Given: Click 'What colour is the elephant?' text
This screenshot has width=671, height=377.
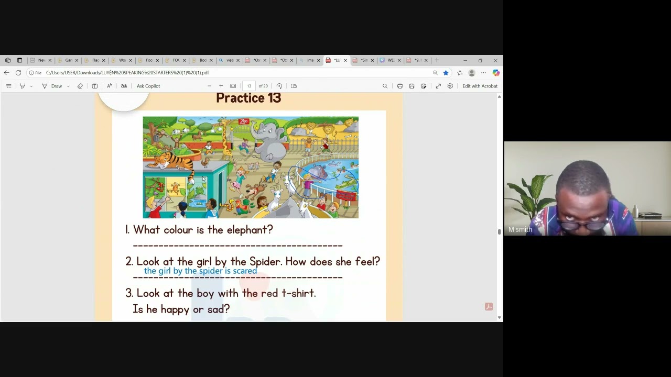Looking at the screenshot, I should [203, 229].
